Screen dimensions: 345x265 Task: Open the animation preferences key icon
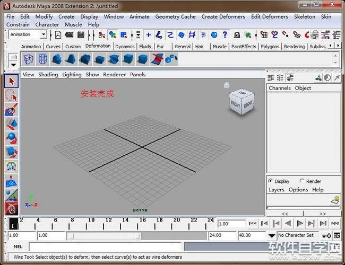pyautogui.click(x=326, y=236)
